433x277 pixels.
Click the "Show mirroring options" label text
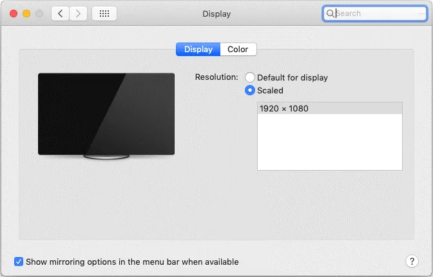pos(132,262)
